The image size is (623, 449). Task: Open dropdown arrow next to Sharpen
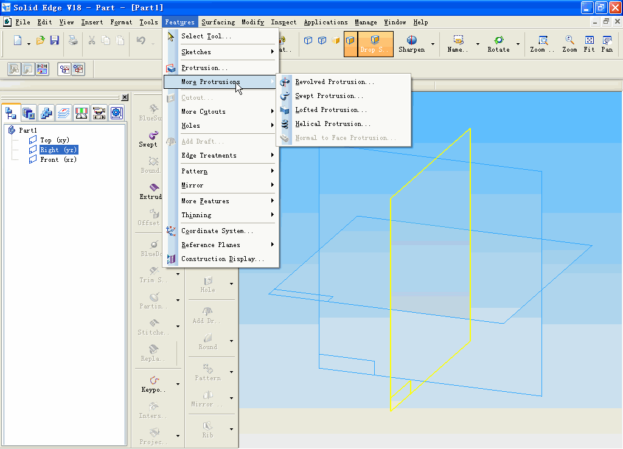(x=433, y=44)
